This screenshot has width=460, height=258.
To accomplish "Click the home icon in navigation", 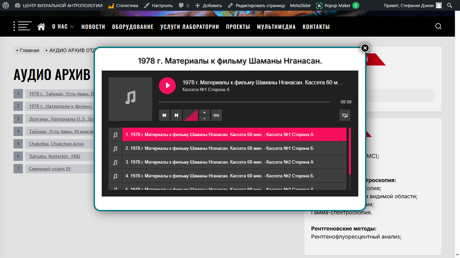I will coord(41,27).
